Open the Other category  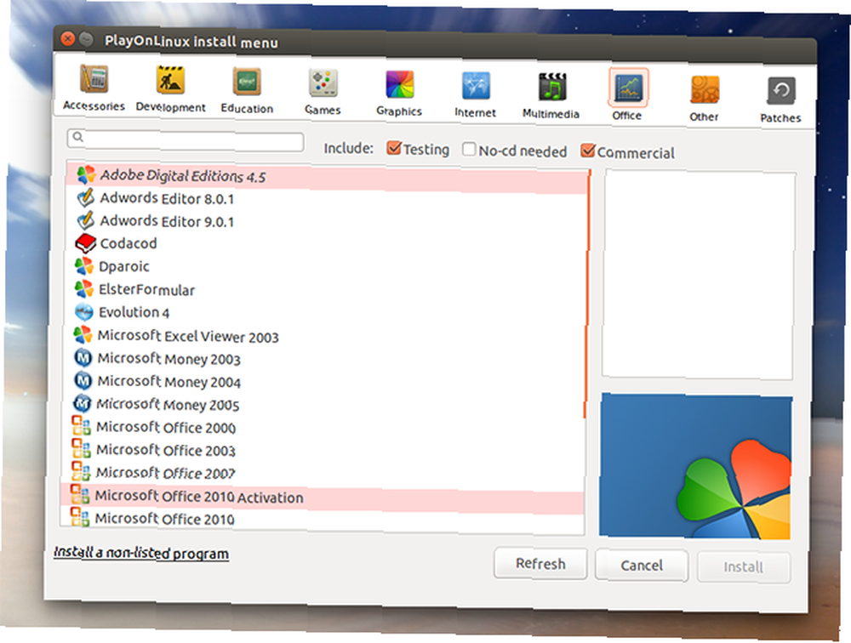[705, 98]
